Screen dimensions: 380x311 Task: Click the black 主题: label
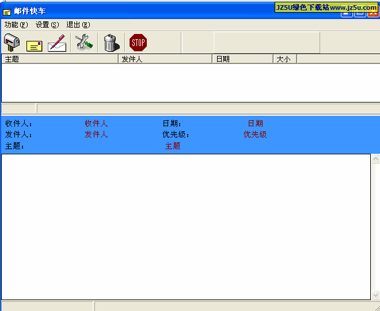(14, 146)
